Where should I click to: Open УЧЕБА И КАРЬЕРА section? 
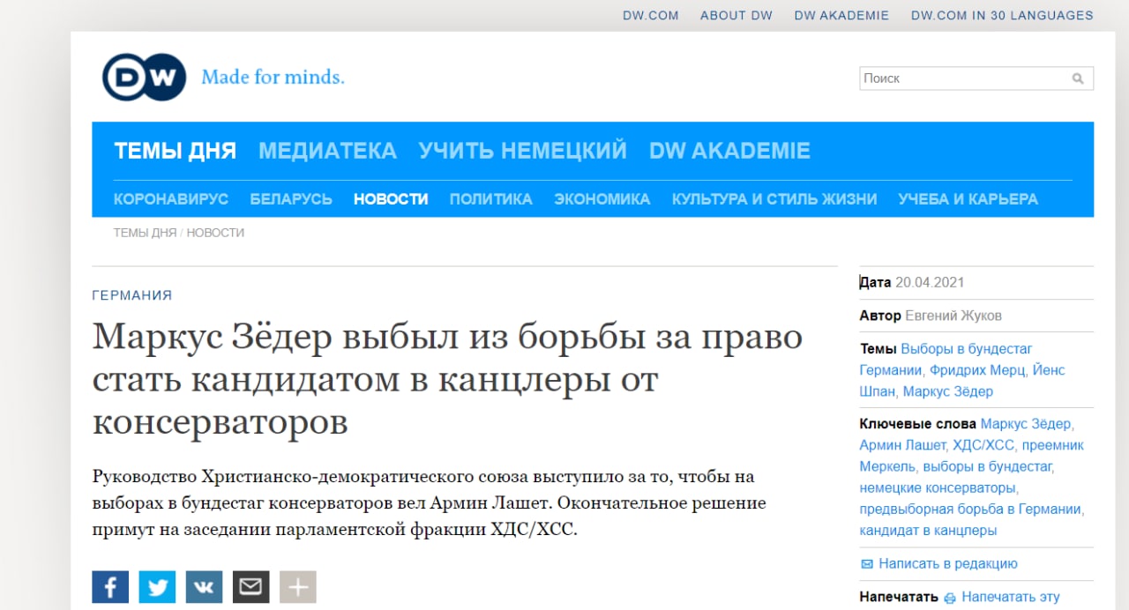(x=968, y=199)
